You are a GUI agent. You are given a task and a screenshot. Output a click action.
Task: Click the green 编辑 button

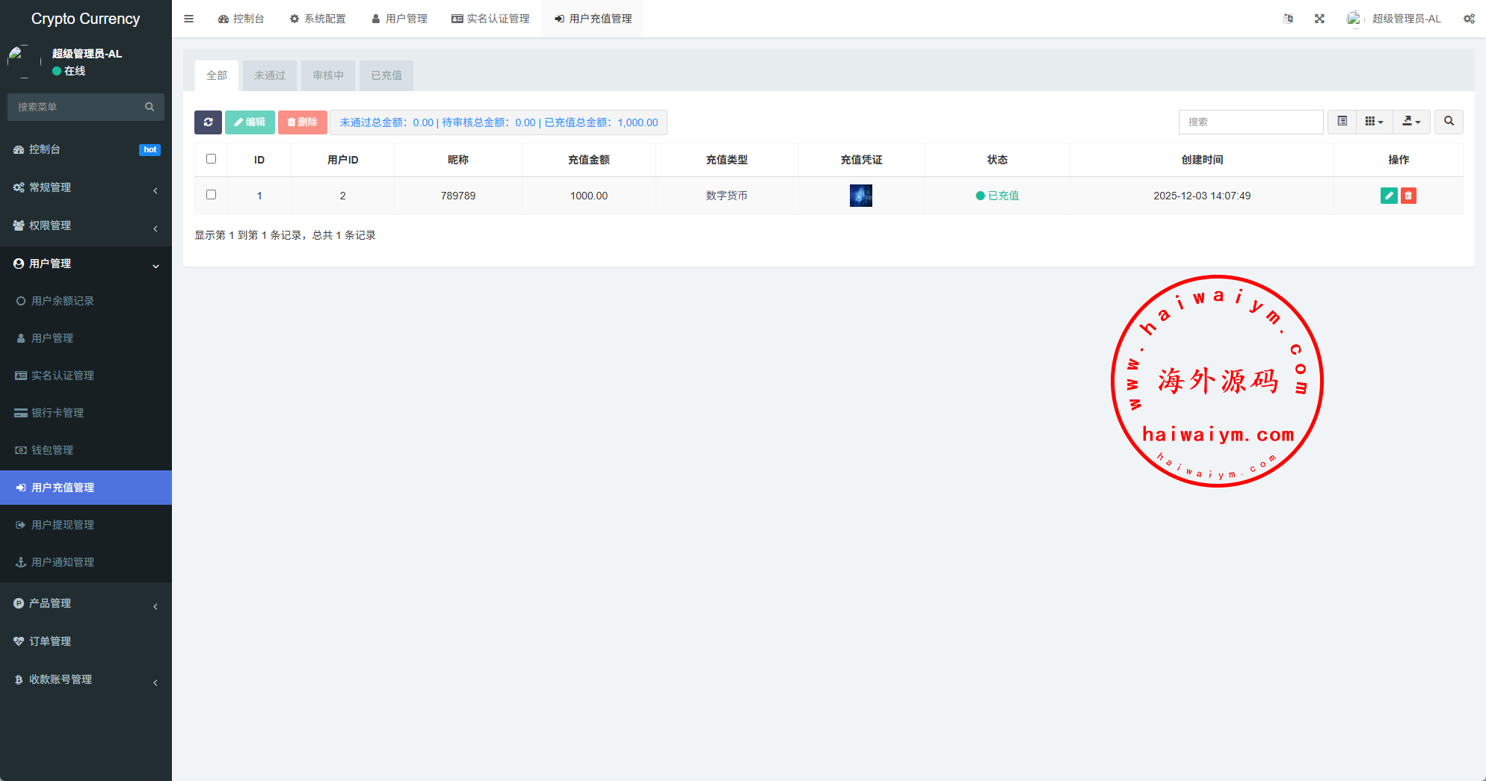[250, 122]
